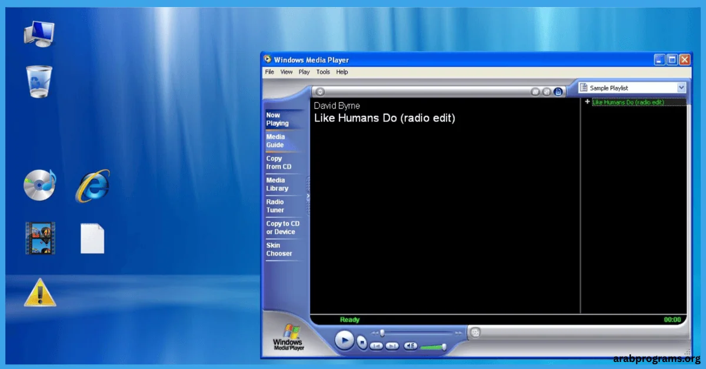Click the 00:00 elapsed time display
This screenshot has height=369, width=706.
(672, 320)
